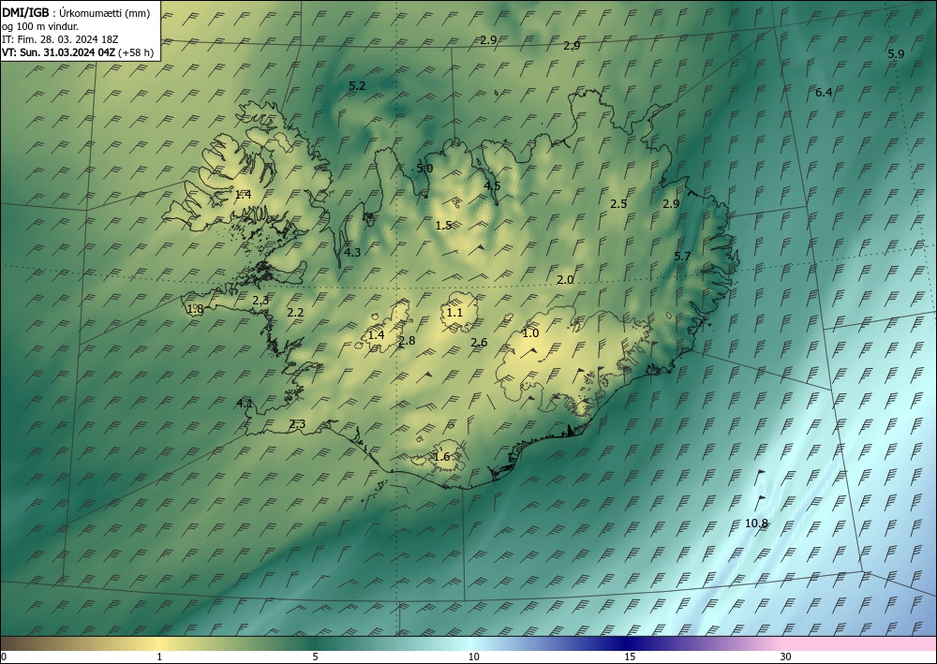Screen dimensions: 937x664
Task: Click the VT: Sun. 31.03.2024 04Z line
Action: click(78, 52)
